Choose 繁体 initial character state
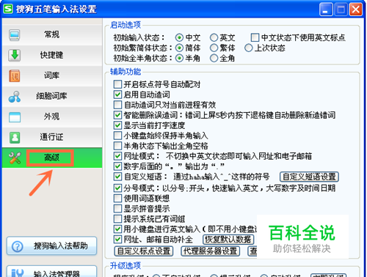The width and height of the screenshot is (367, 277). tap(214, 48)
